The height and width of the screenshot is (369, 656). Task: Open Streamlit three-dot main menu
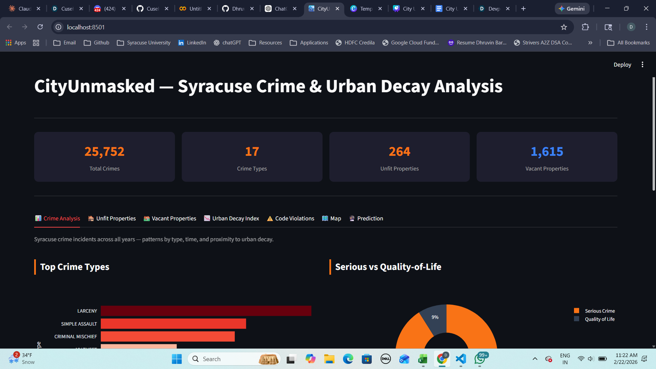pyautogui.click(x=642, y=65)
